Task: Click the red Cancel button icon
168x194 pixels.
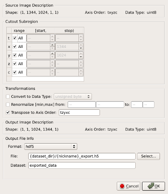Action: (122, 186)
